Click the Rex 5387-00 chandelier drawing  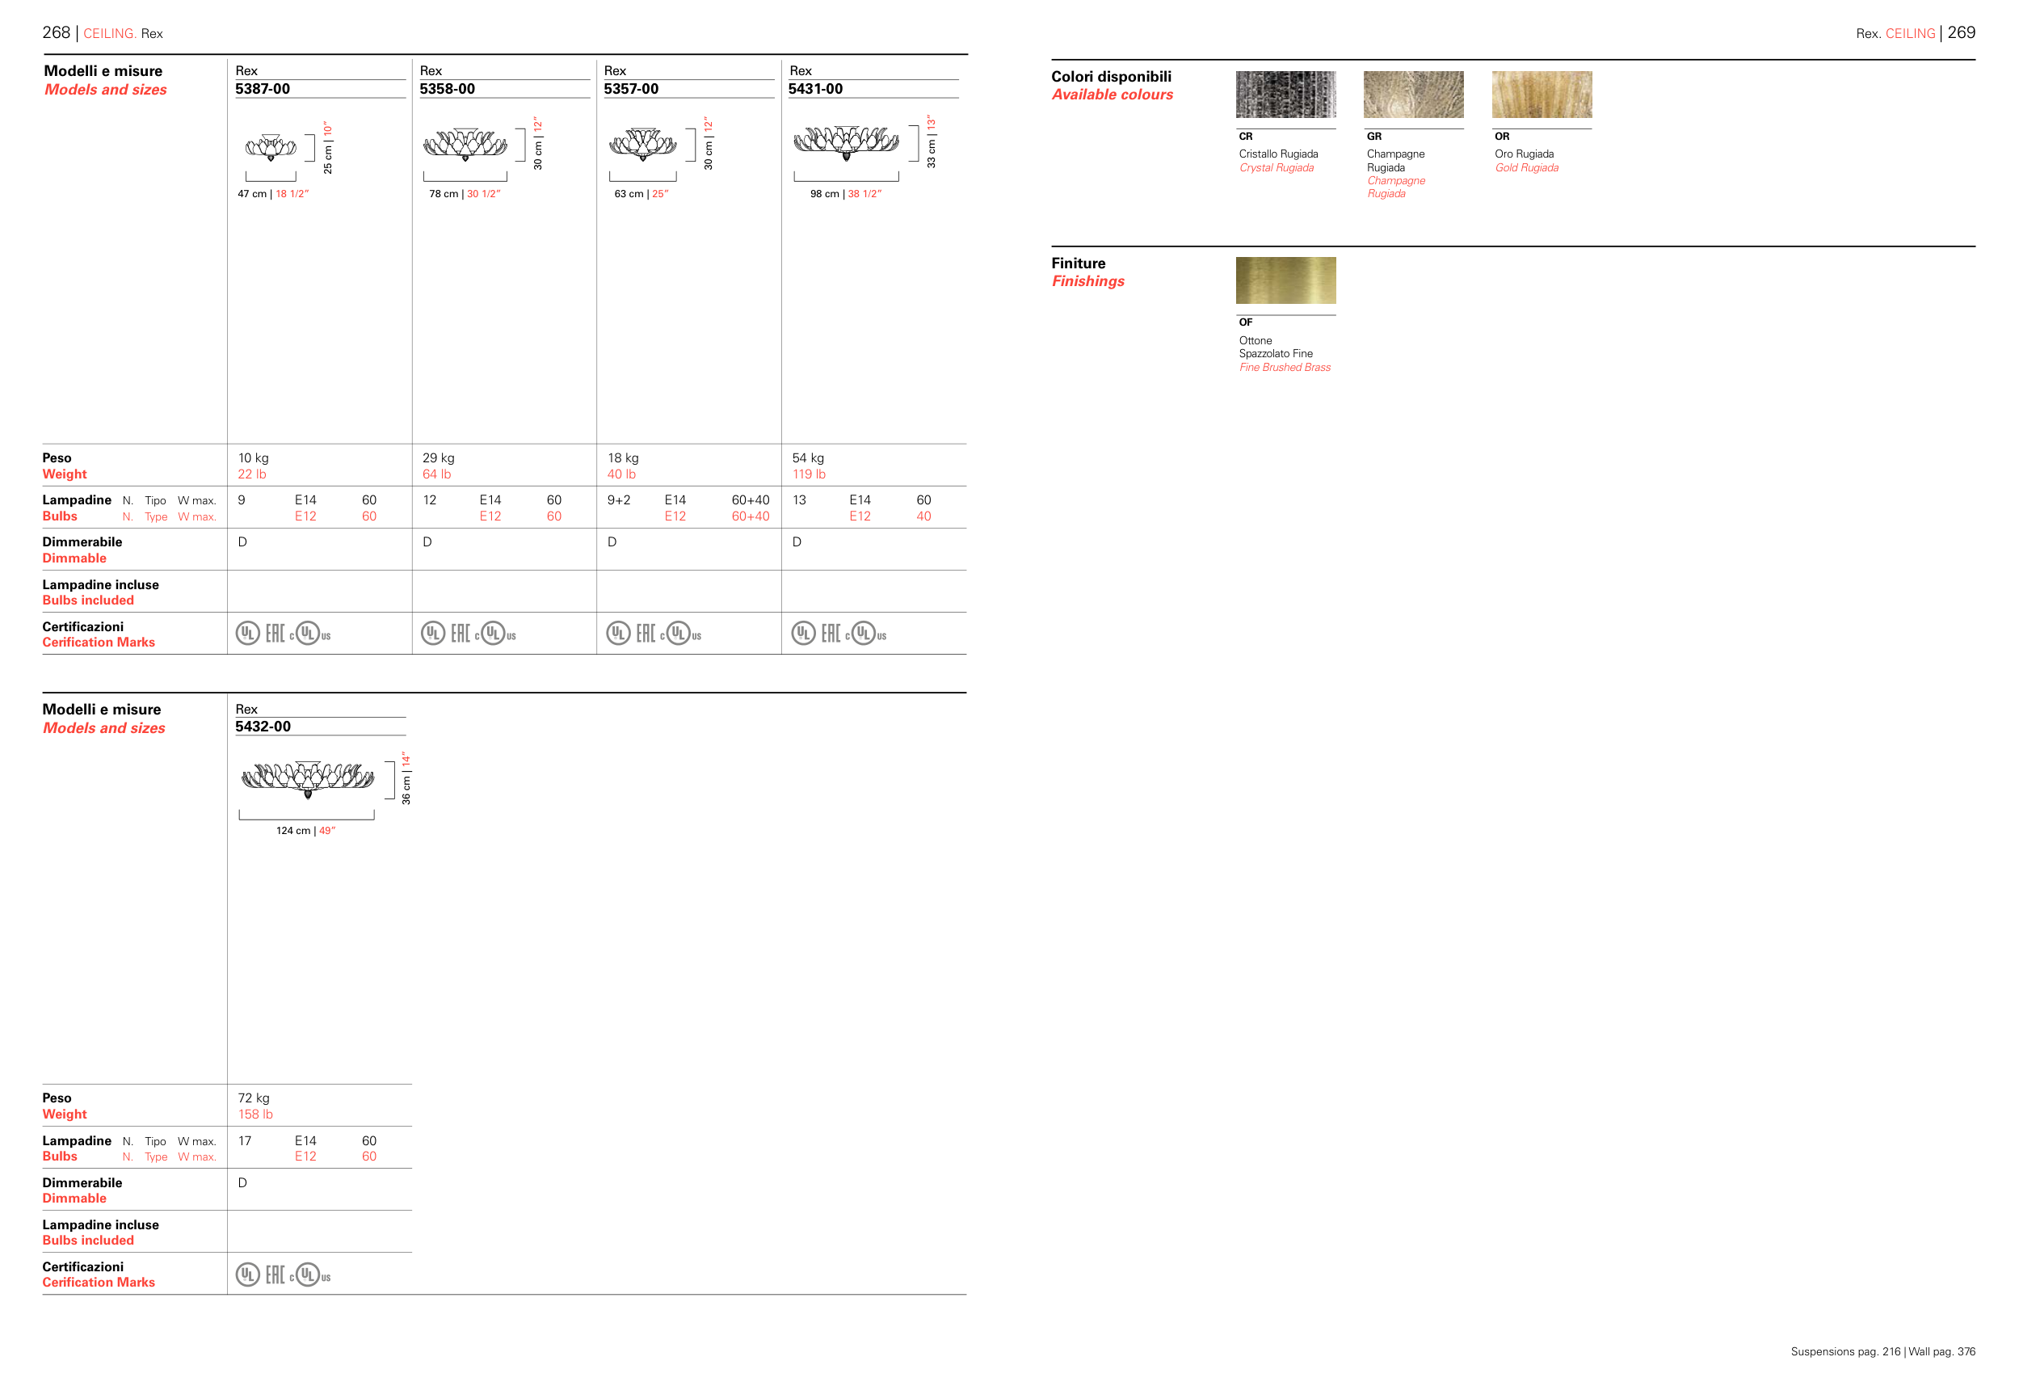271,147
